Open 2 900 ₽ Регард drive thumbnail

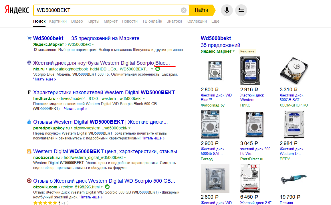tap(210, 125)
